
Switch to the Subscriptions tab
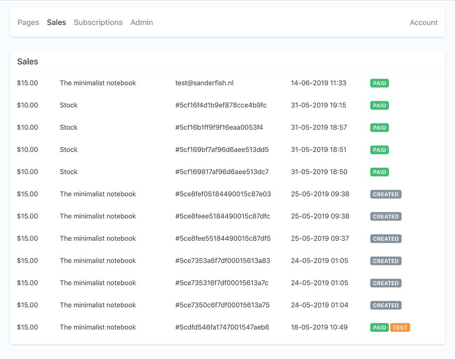(x=98, y=22)
